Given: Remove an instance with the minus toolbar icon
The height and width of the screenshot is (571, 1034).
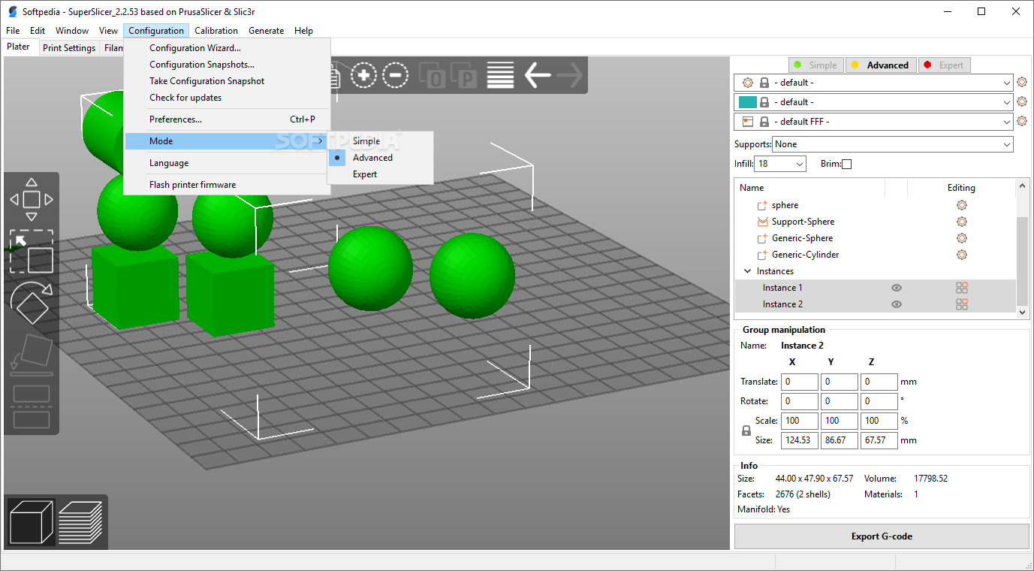Looking at the screenshot, I should point(395,75).
